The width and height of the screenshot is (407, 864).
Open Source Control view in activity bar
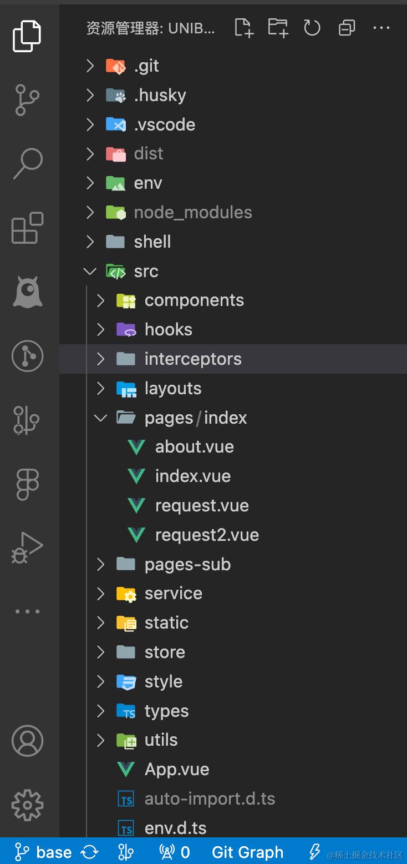tap(27, 100)
